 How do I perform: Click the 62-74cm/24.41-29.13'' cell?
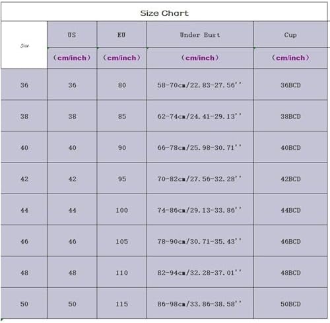pos(200,116)
